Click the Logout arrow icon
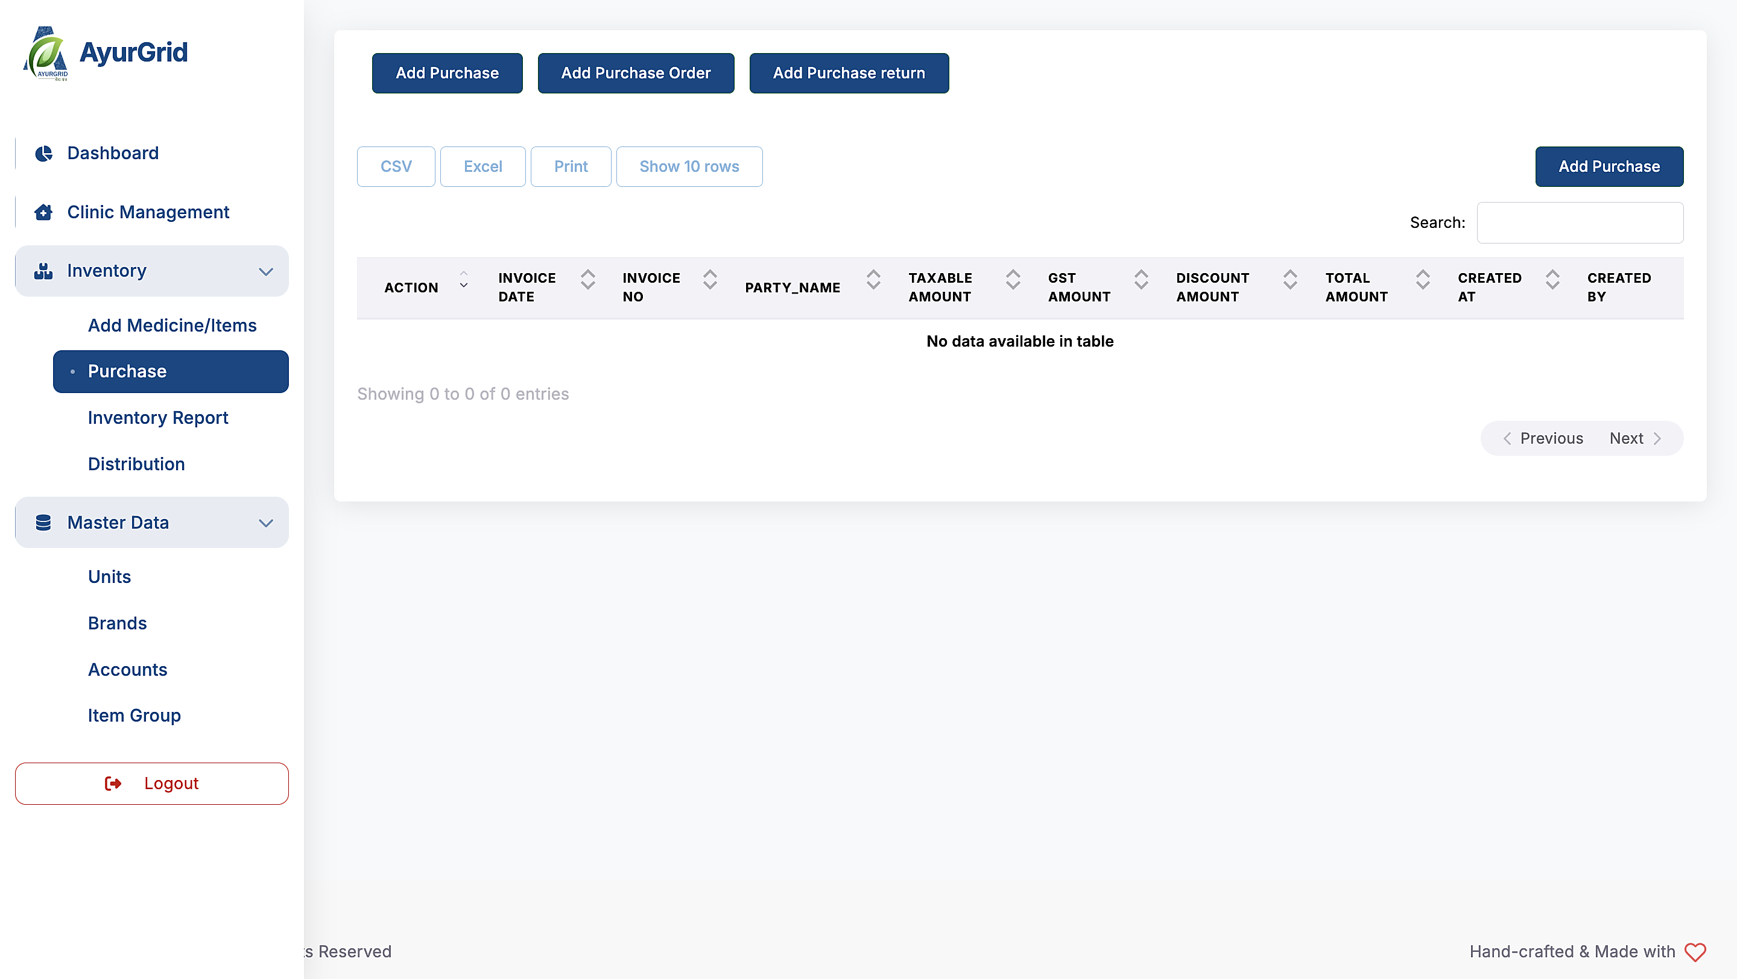This screenshot has height=979, width=1737. pos(113,784)
